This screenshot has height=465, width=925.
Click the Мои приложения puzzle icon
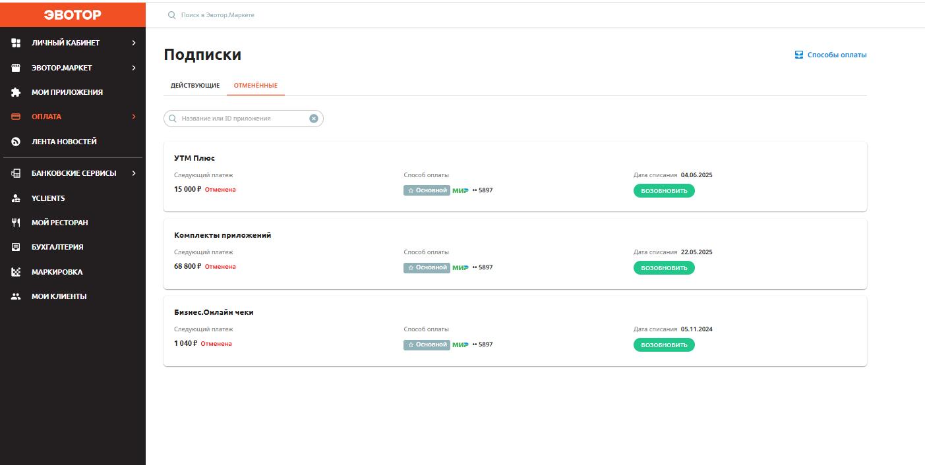point(16,92)
